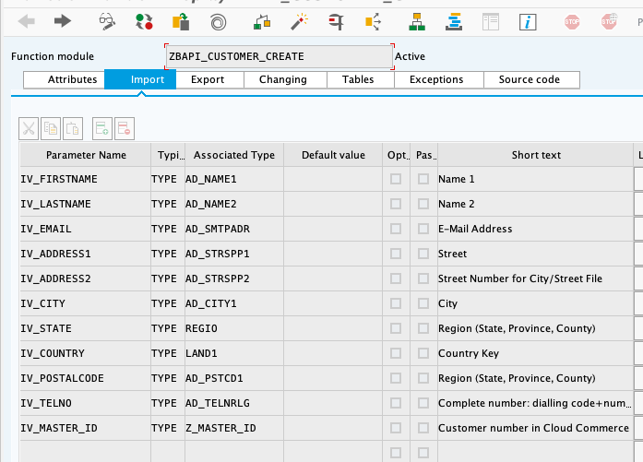643x462 pixels.
Task: Open the Source code tab
Action: [532, 79]
